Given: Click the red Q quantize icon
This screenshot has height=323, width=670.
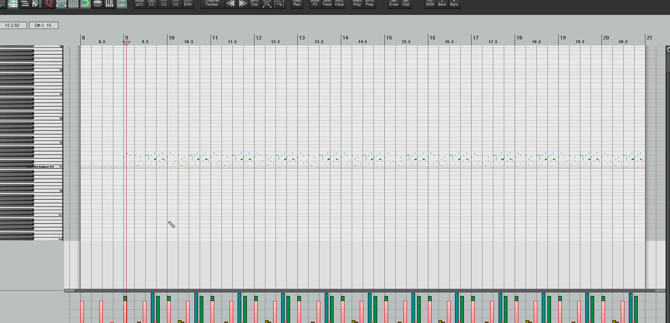Looking at the screenshot, I should (49, 4).
